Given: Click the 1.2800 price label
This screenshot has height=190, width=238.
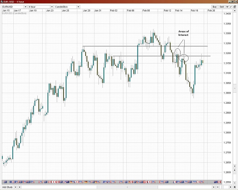Looking at the screenshot, I should (227, 133).
